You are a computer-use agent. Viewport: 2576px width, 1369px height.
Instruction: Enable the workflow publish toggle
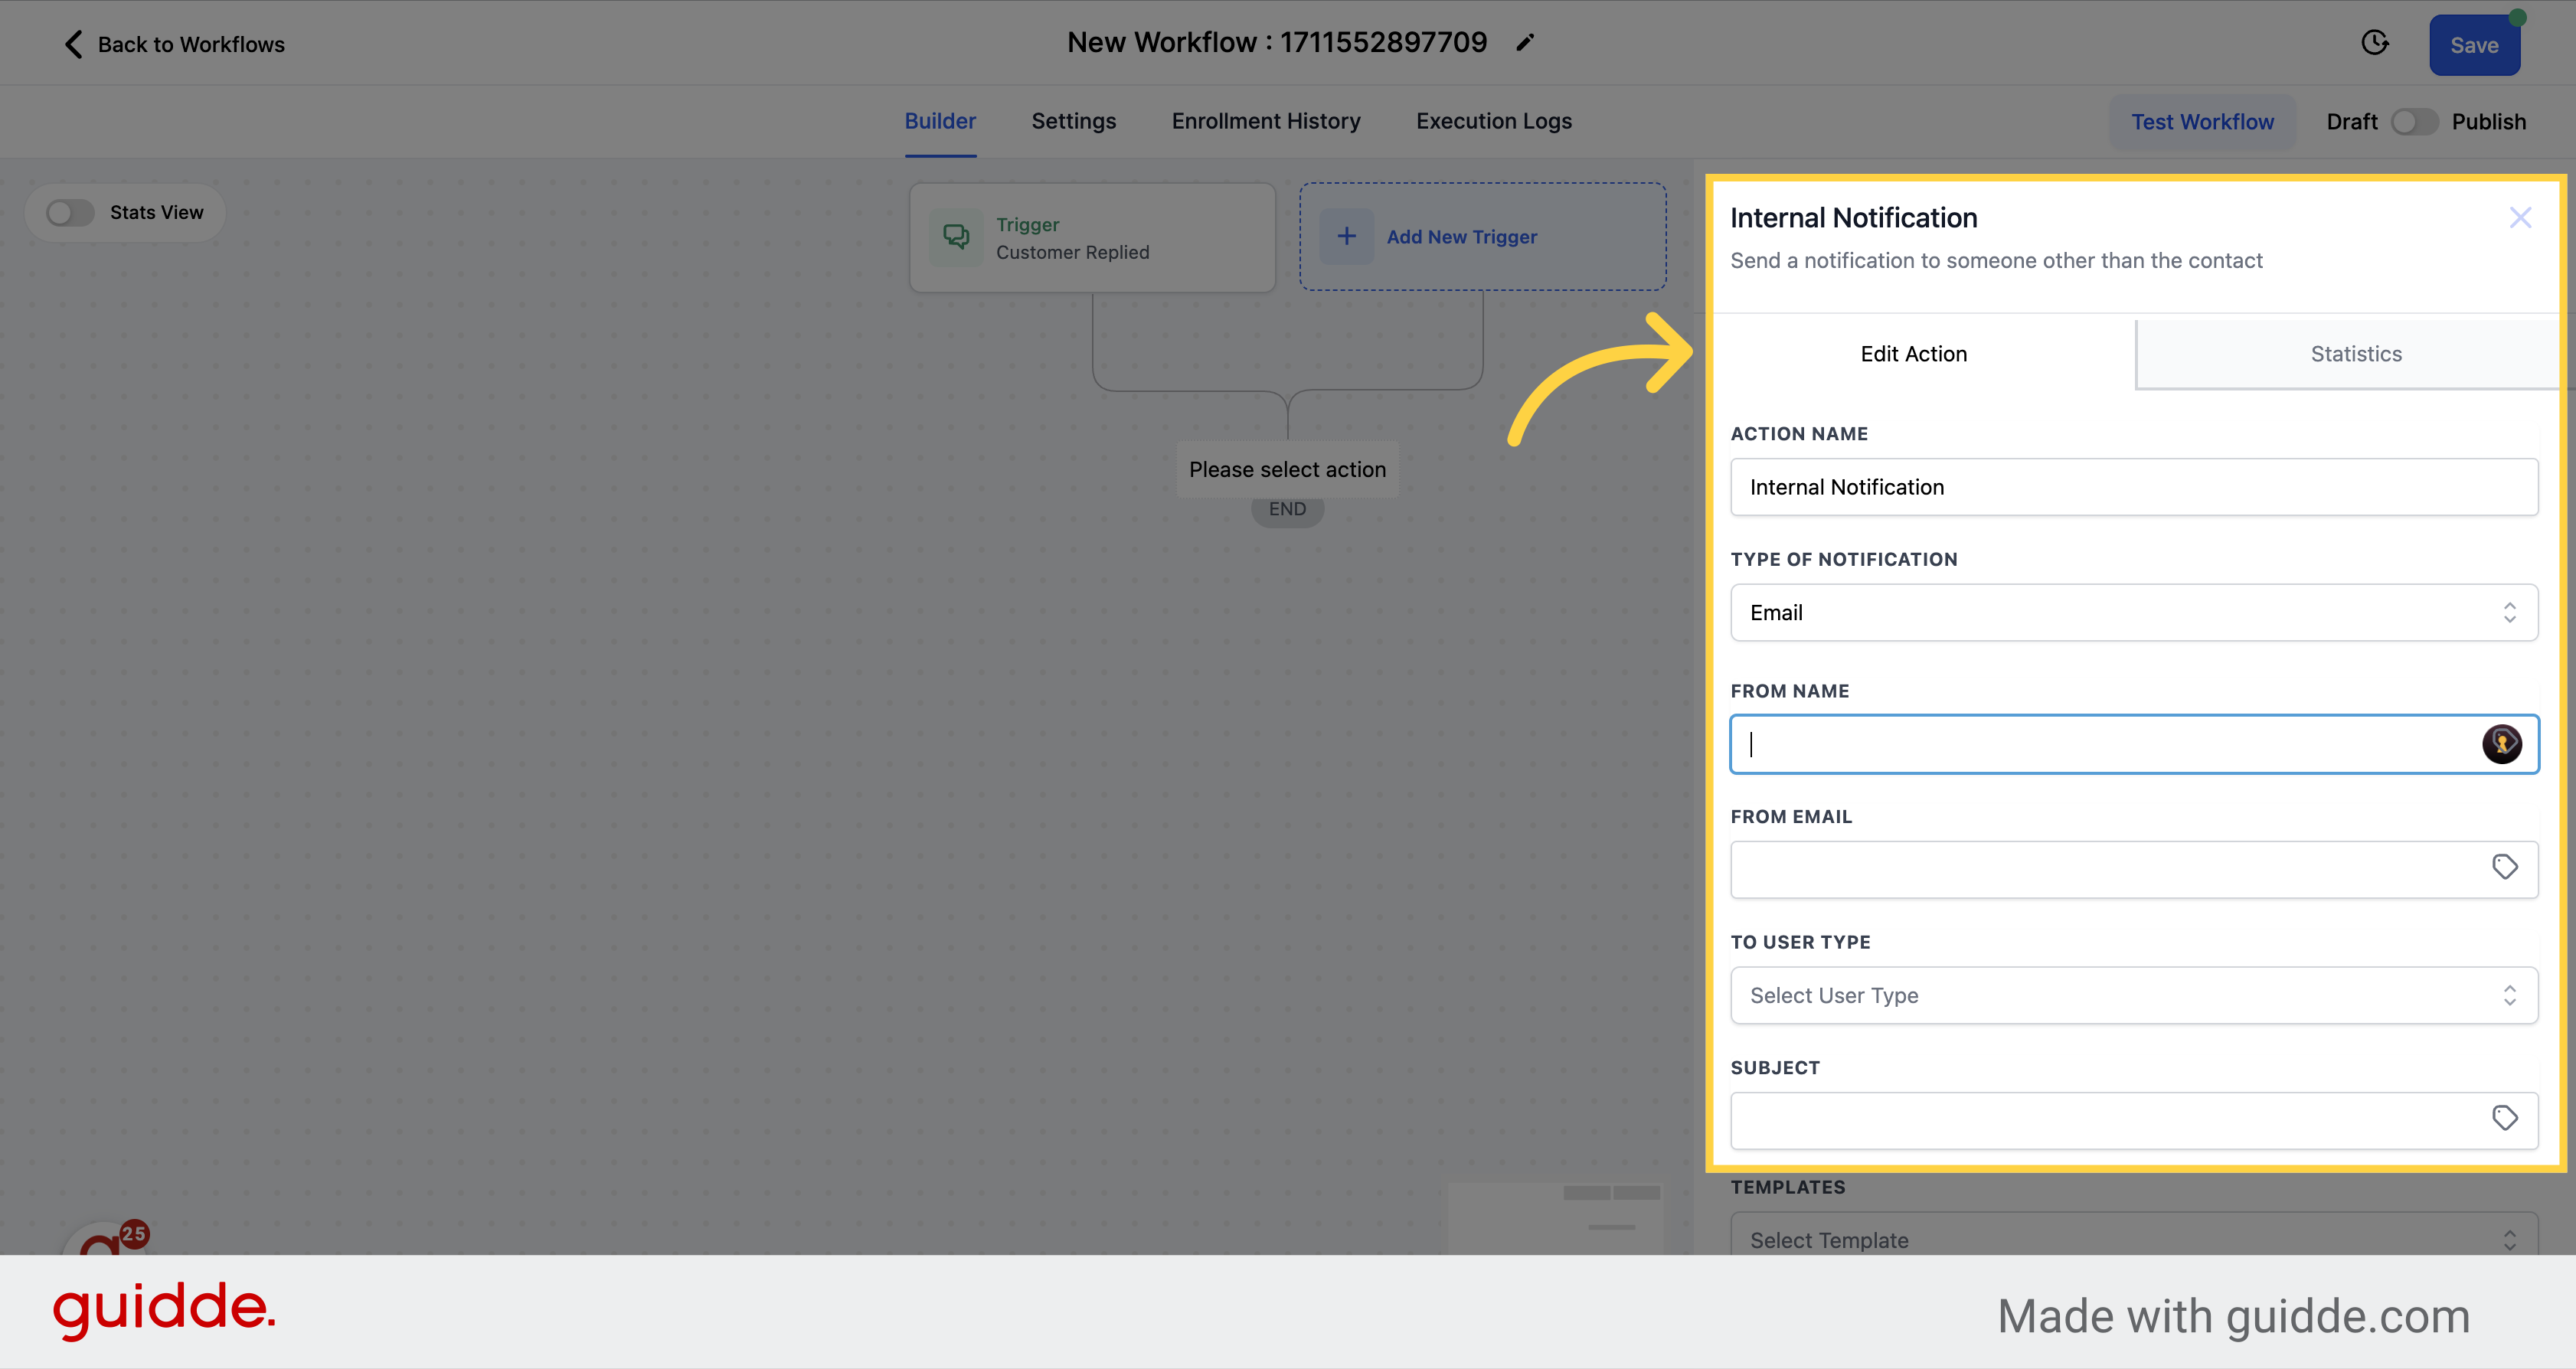2414,119
